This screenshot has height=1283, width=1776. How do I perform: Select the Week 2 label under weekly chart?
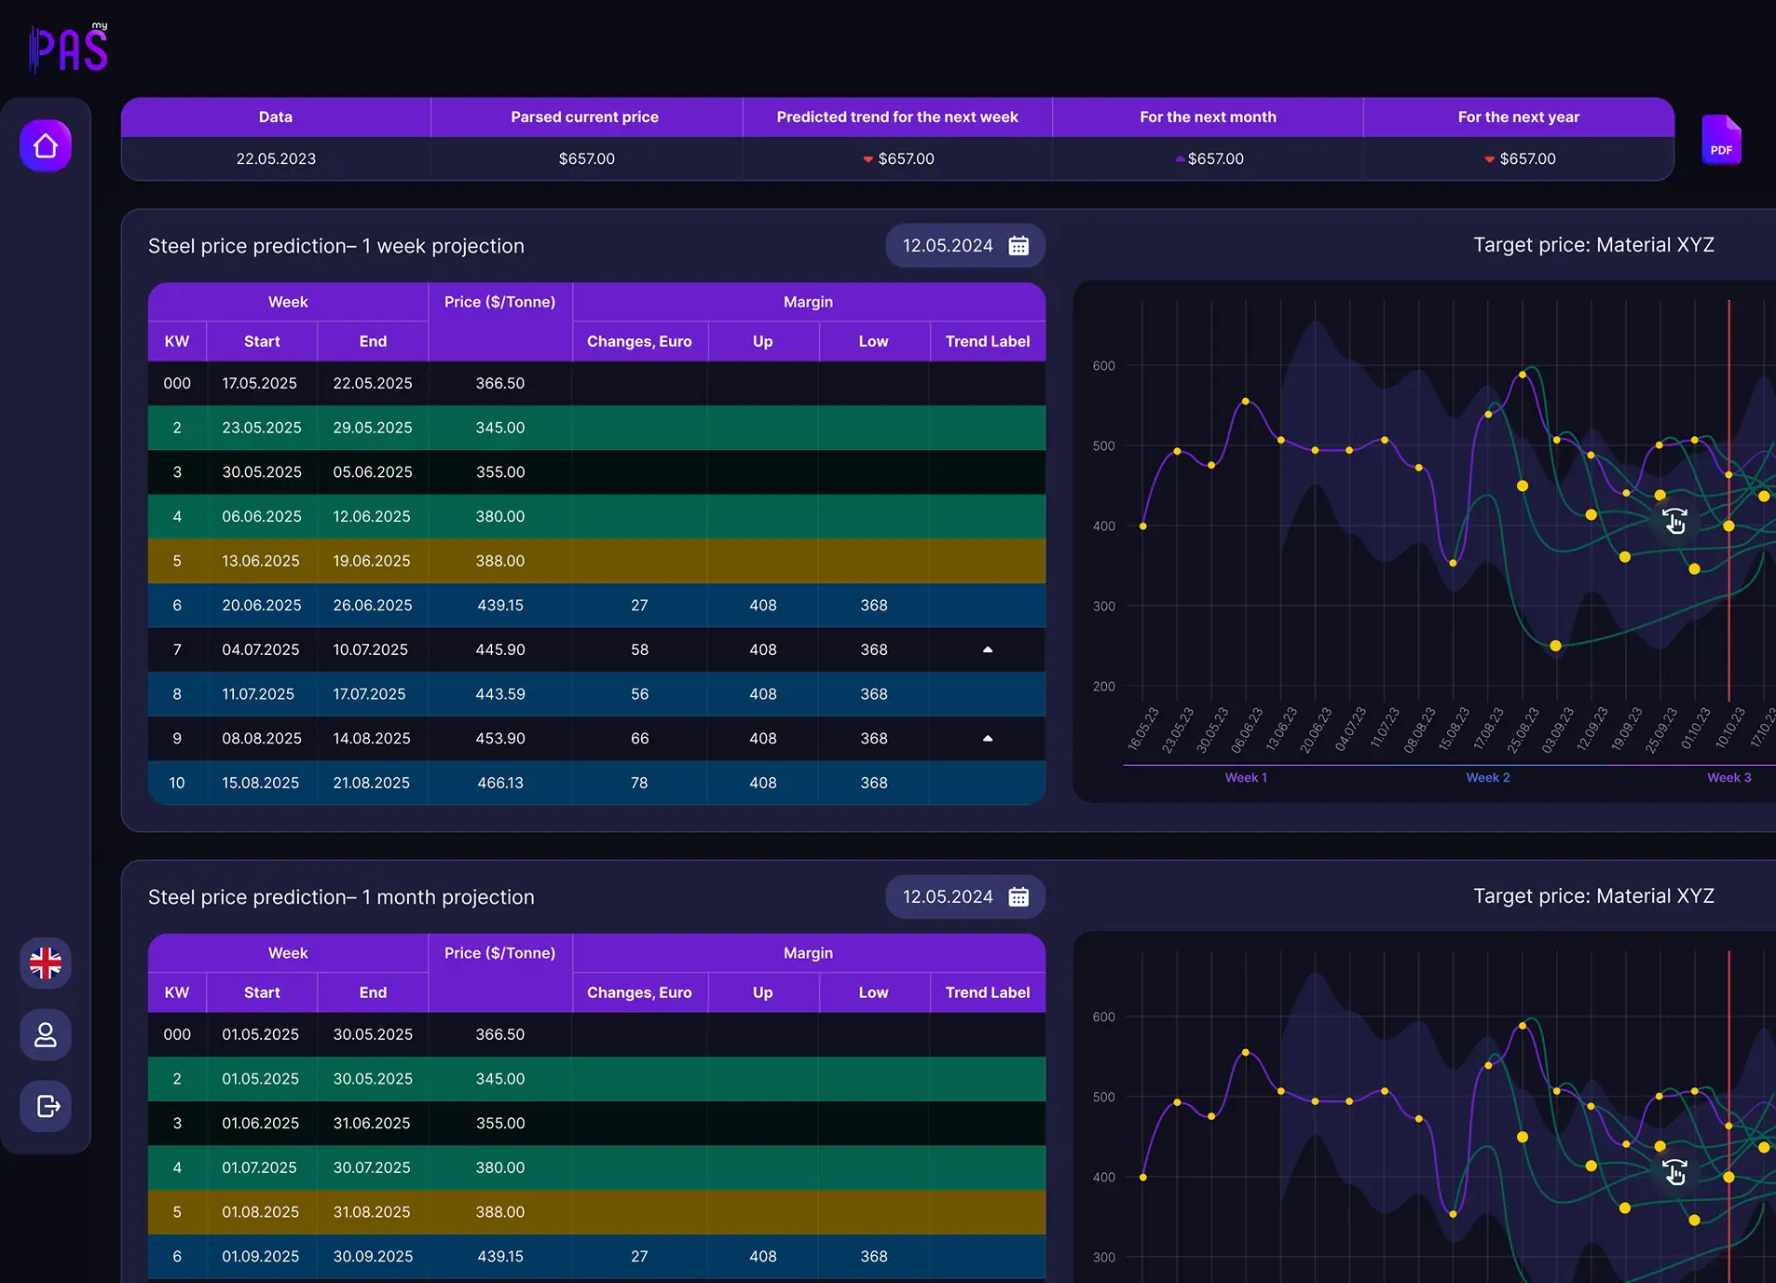point(1488,778)
